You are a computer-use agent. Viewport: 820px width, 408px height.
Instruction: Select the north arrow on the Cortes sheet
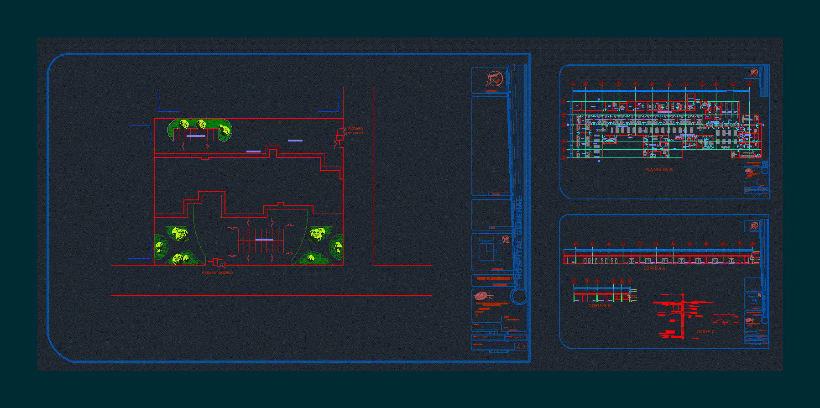pyautogui.click(x=754, y=226)
